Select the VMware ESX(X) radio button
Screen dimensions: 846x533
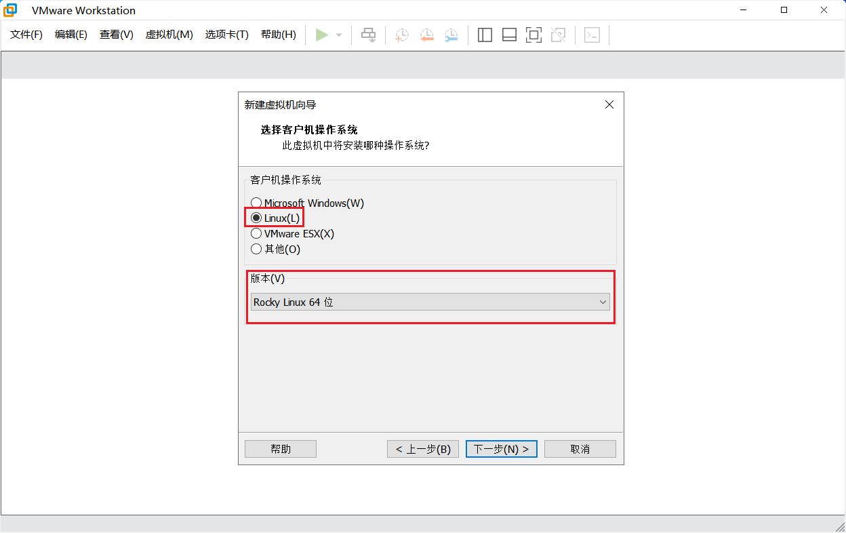point(256,234)
